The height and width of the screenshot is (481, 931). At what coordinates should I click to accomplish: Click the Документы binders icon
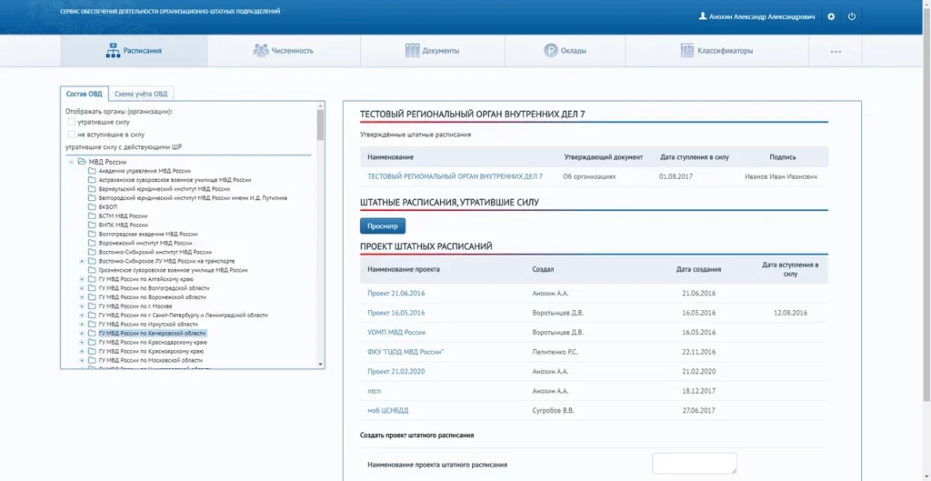412,51
